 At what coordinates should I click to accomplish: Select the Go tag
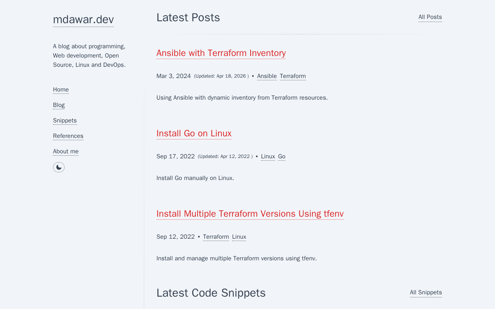click(x=282, y=156)
